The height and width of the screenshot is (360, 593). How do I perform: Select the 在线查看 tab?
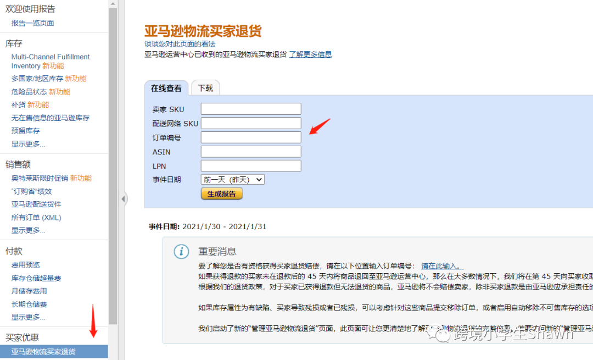[x=165, y=87]
